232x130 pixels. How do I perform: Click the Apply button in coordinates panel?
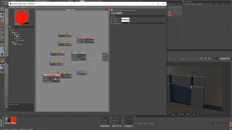click(128, 126)
